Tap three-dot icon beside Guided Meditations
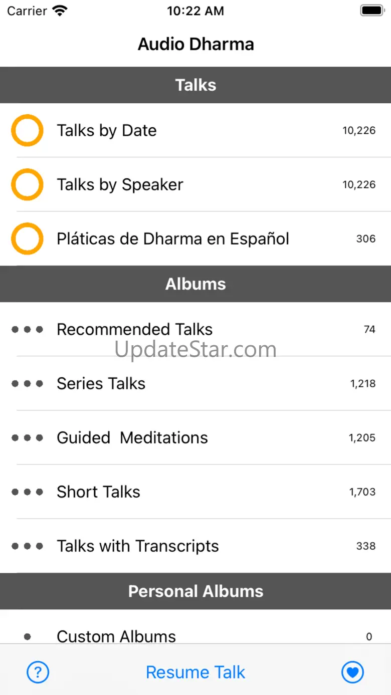 pos(27,437)
